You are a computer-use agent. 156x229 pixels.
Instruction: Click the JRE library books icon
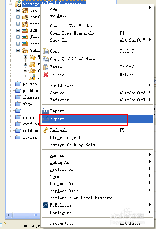(25, 30)
